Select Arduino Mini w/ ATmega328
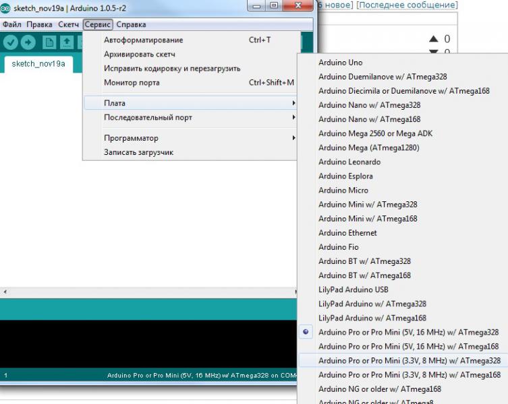This screenshot has height=404, width=508. click(403, 205)
